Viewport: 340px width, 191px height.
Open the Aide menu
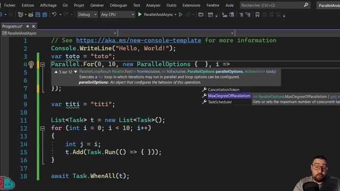pyautogui.click(x=229, y=5)
